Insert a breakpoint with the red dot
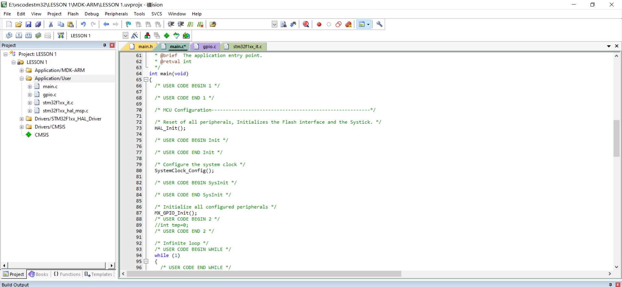The image size is (622, 287). (x=319, y=24)
